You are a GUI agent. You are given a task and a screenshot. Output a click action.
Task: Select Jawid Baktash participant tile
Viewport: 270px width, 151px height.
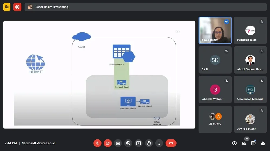pyautogui.click(x=250, y=119)
